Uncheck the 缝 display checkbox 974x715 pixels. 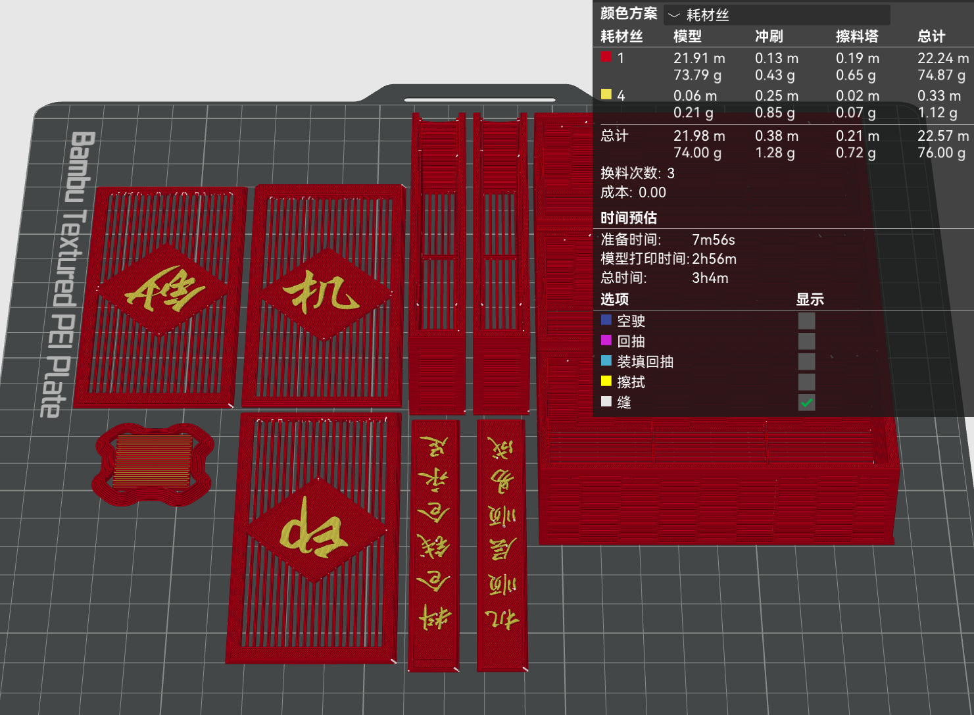[x=806, y=402]
